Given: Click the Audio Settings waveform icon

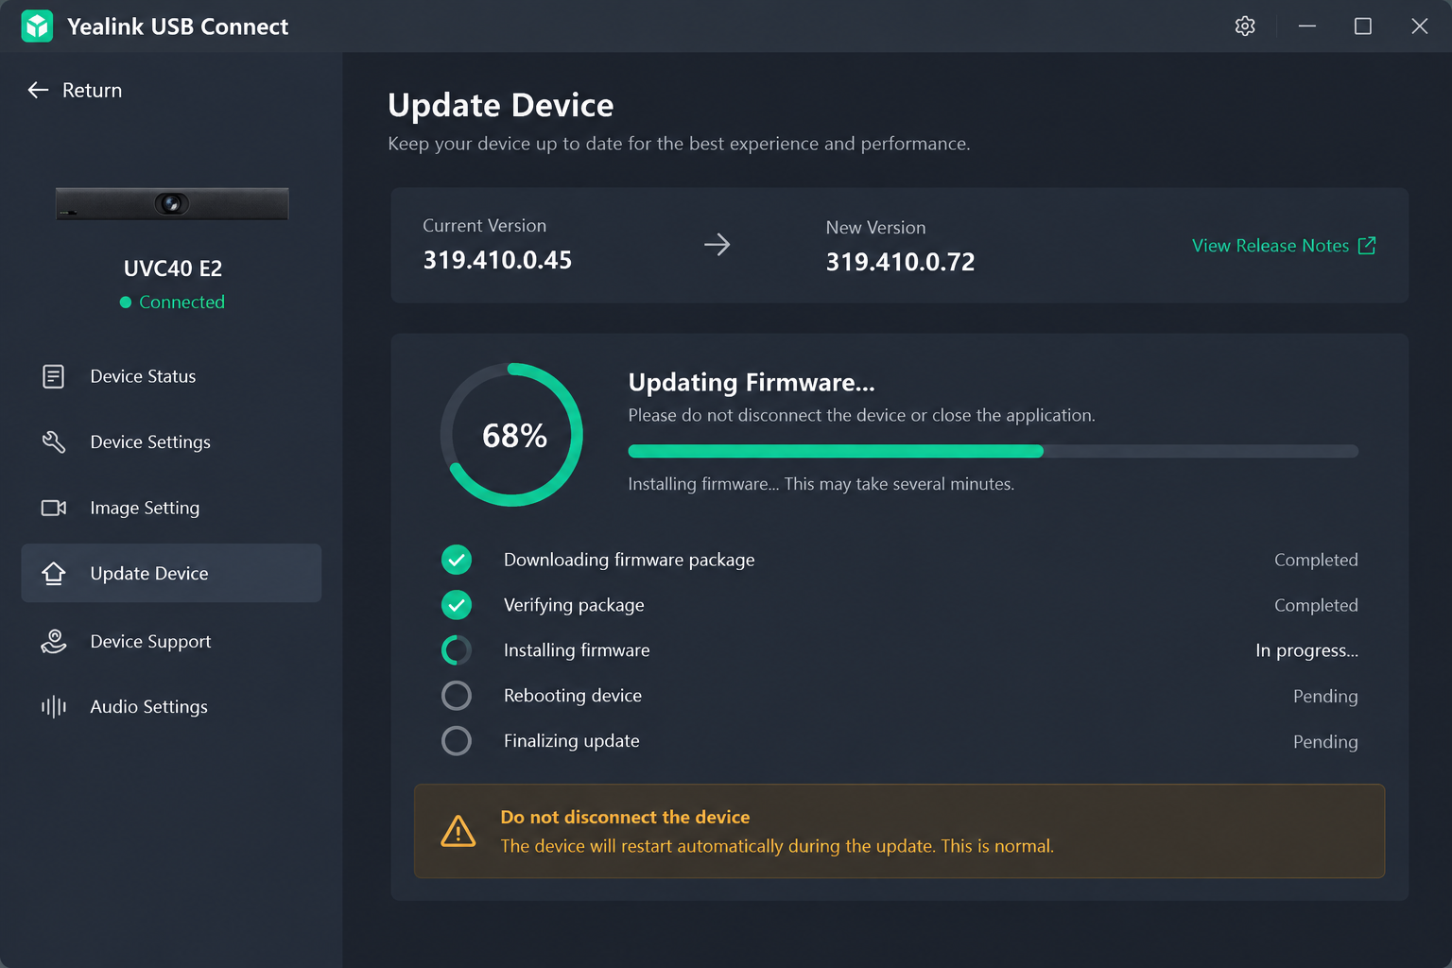Looking at the screenshot, I should (54, 706).
